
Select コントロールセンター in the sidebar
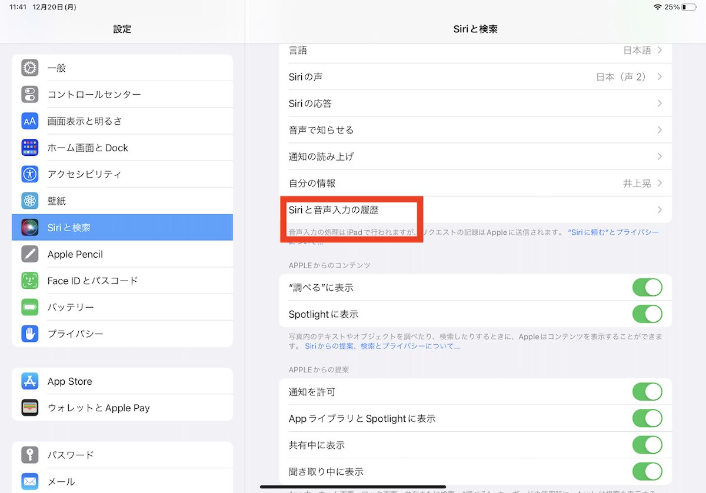tap(122, 94)
